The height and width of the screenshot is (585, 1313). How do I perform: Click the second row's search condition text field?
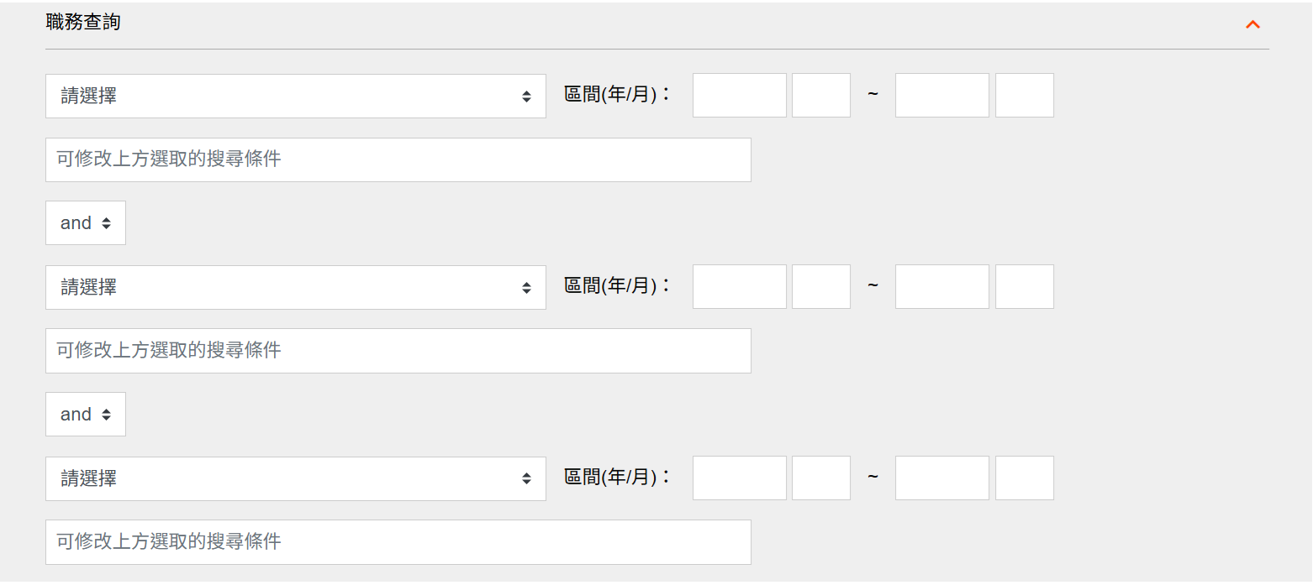pyautogui.click(x=398, y=351)
